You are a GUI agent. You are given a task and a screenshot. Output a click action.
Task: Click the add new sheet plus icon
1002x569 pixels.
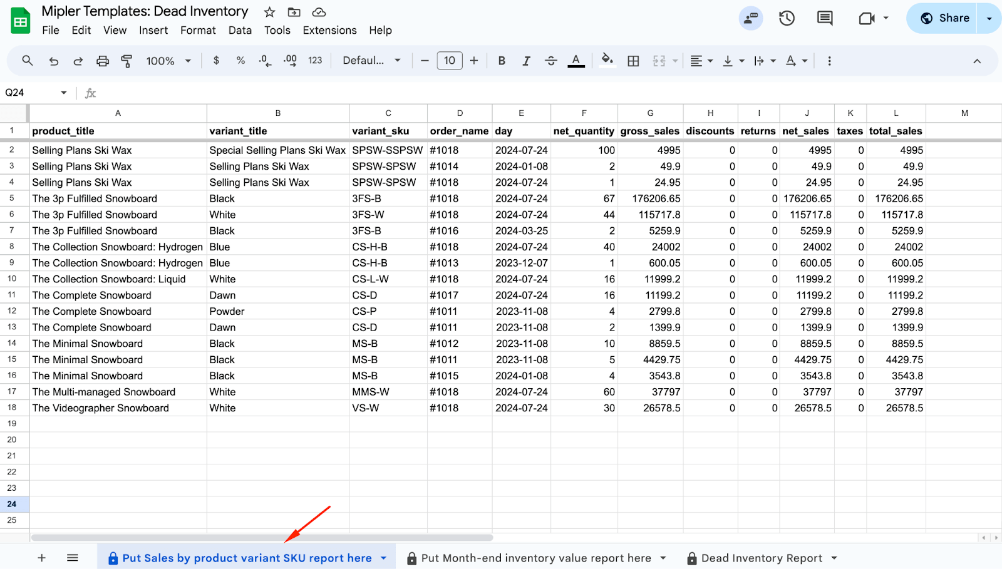pos(41,558)
